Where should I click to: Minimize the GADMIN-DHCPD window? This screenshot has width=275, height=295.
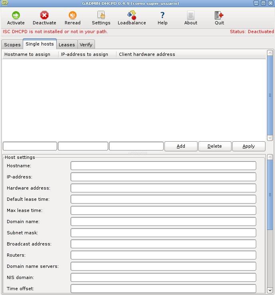tap(256, 3)
